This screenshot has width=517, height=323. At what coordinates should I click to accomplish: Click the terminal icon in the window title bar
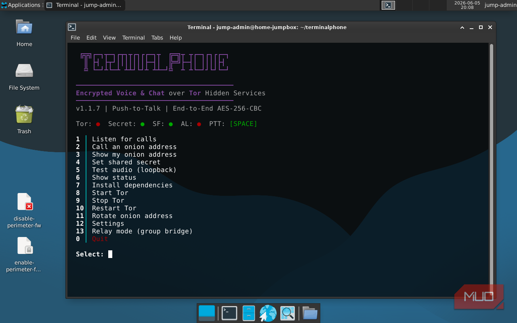pyautogui.click(x=72, y=27)
